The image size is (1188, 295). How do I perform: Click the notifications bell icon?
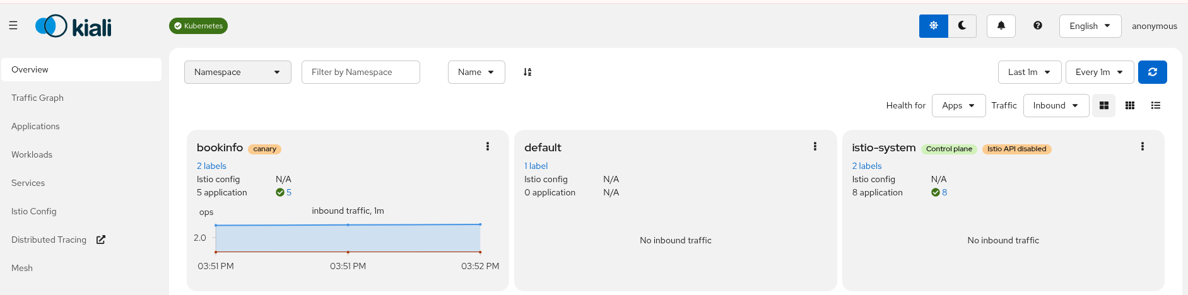(x=1001, y=26)
